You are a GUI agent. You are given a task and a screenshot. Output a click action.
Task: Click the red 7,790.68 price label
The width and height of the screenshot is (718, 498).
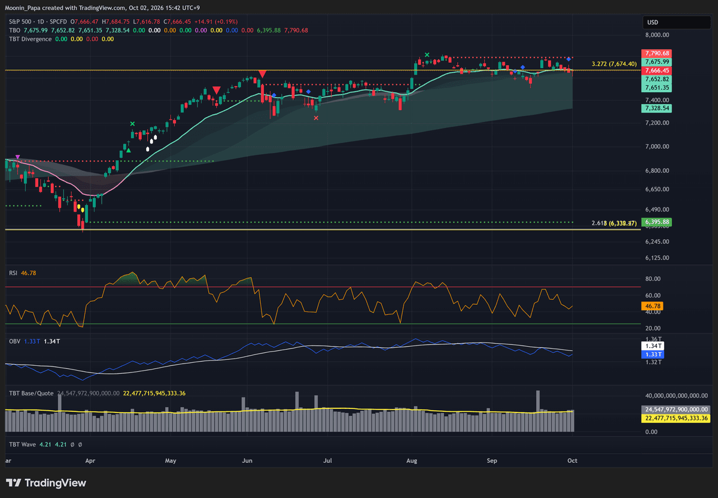pyautogui.click(x=657, y=53)
